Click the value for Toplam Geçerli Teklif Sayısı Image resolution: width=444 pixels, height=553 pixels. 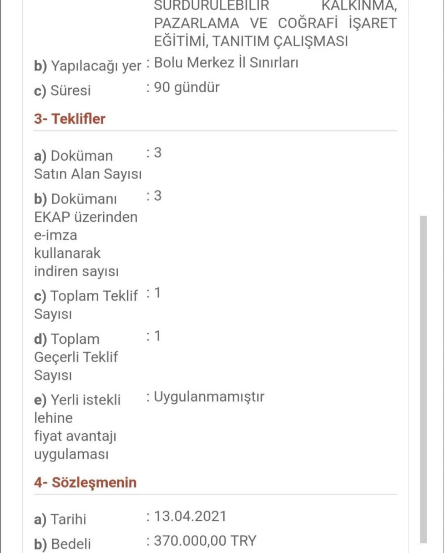point(157,336)
